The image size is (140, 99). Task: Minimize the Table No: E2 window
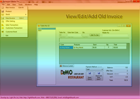pyautogui.click(x=119, y=26)
